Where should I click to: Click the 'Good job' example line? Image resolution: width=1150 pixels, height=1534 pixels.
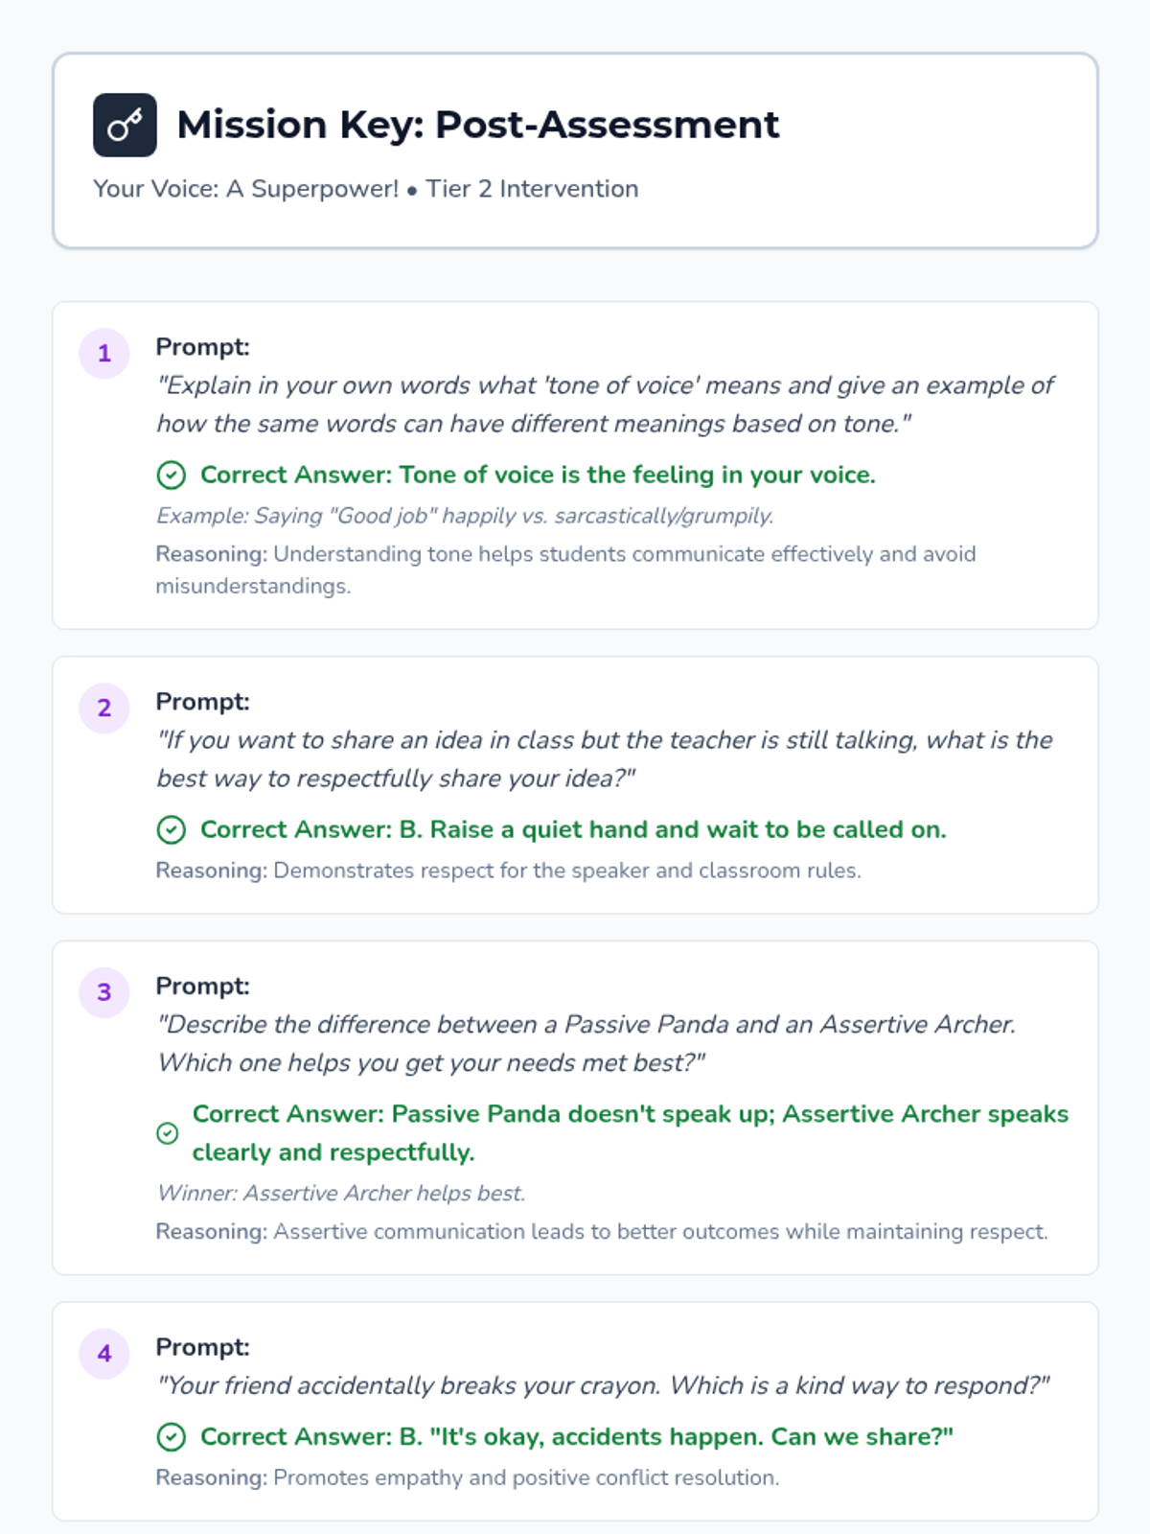click(x=465, y=516)
